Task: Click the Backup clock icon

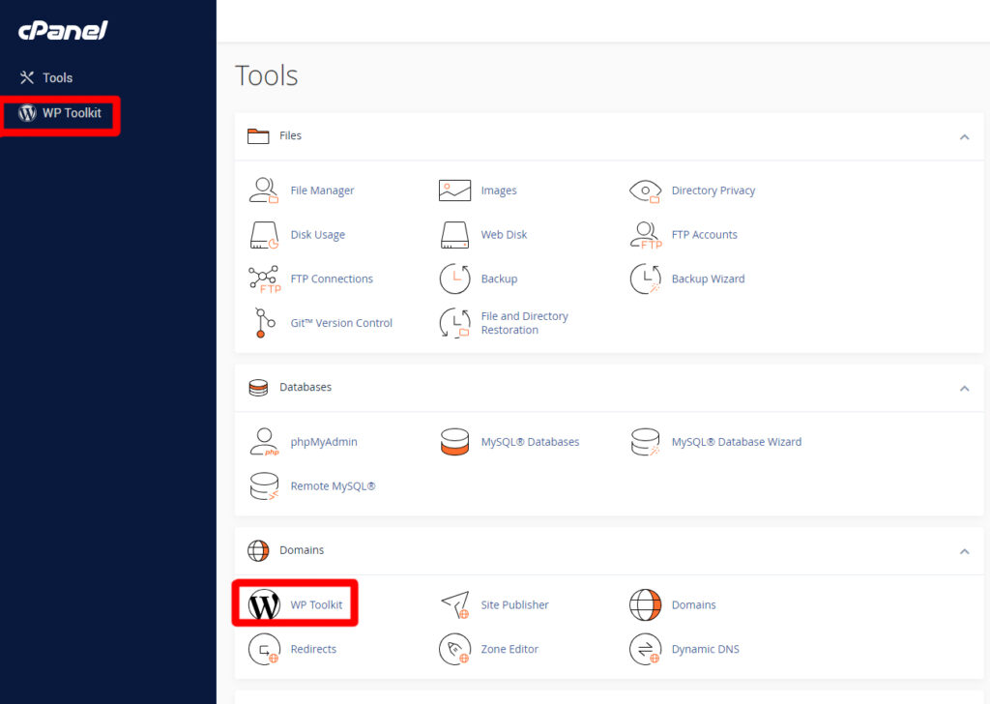Action: click(454, 279)
